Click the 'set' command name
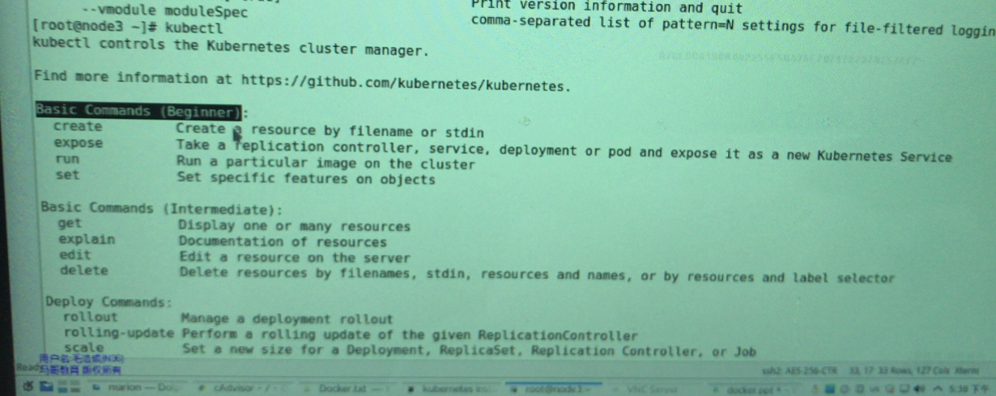Viewport: 996px width, 396px height. click(x=68, y=175)
